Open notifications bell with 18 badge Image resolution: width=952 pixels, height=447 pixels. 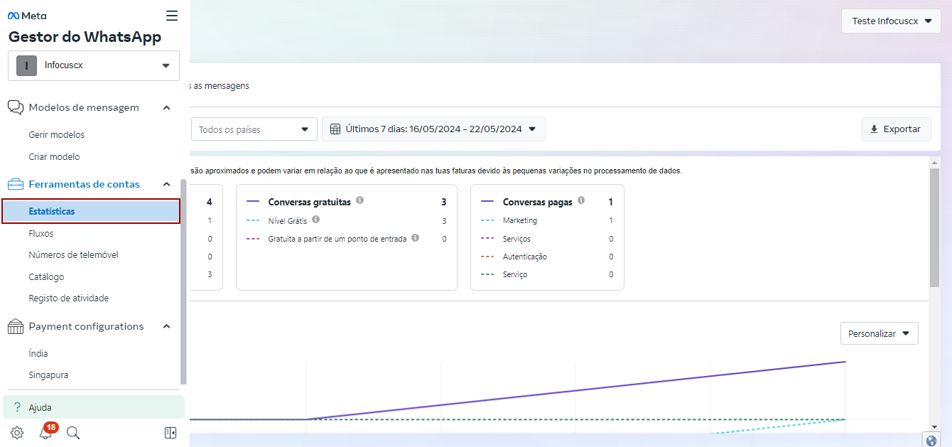45,433
